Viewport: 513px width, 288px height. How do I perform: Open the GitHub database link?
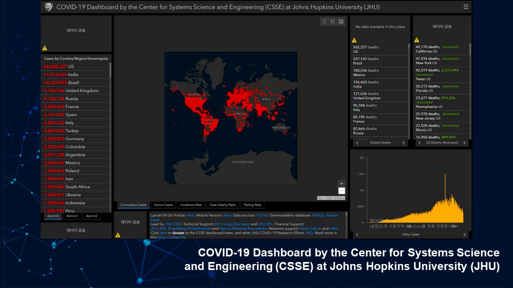click(318, 215)
